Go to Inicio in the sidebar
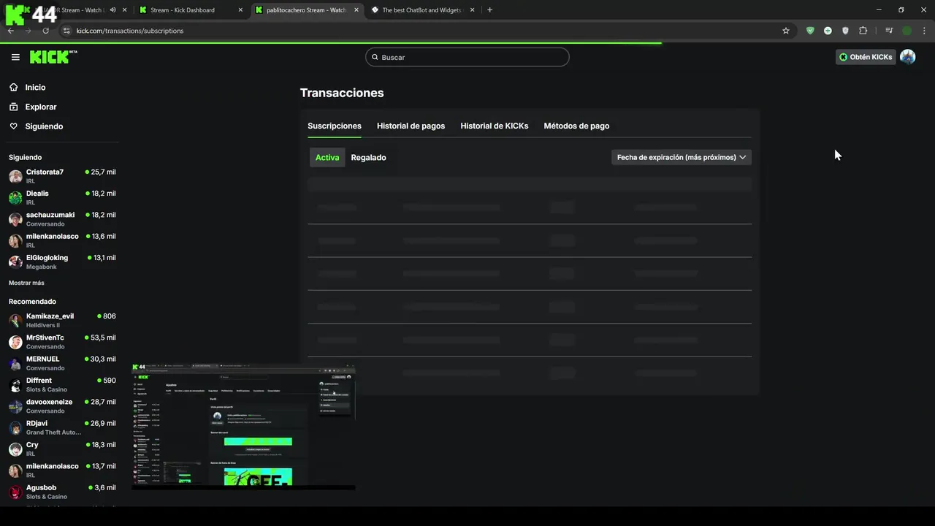The image size is (935, 526). point(35,87)
